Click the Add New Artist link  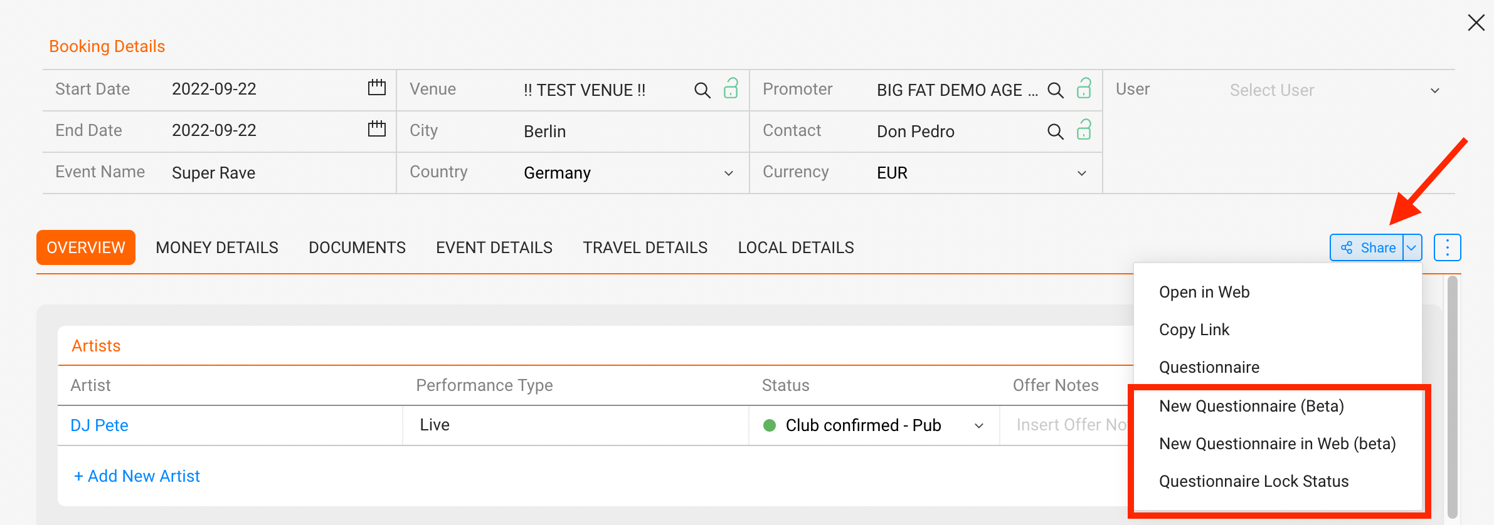137,476
